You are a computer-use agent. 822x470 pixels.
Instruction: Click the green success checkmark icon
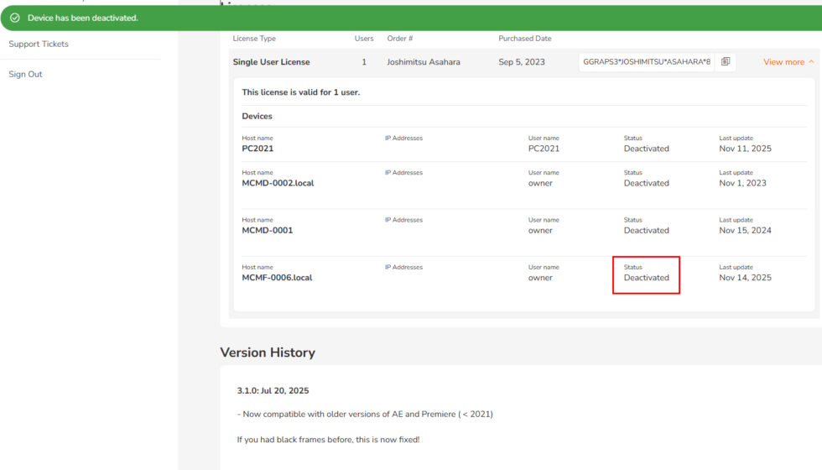pos(15,18)
